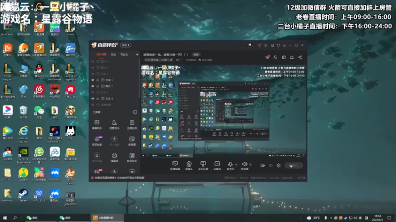396x222 pixels.
Task: Open the hamburger menu in title bar
Action: point(284,45)
